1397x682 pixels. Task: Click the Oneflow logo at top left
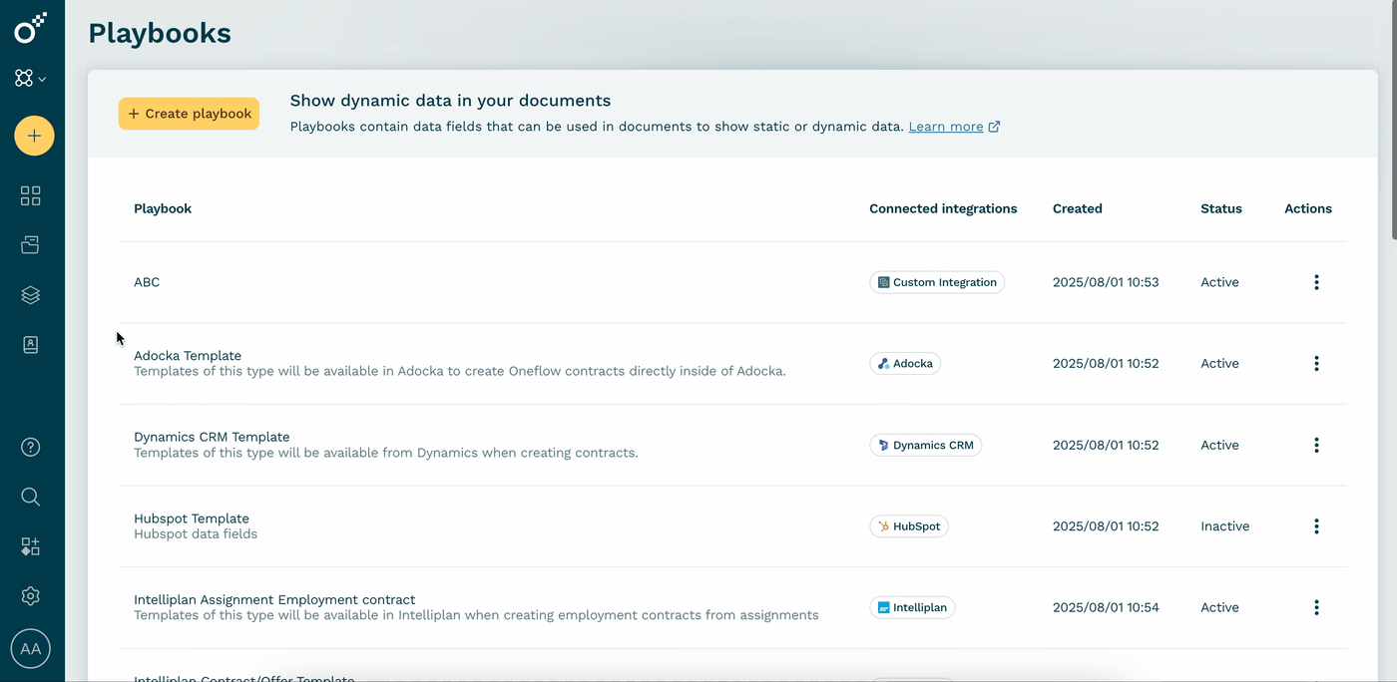pos(31,28)
